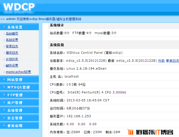
Task: Click the system name WDlinux Control Panel
Action: pos(95,53)
